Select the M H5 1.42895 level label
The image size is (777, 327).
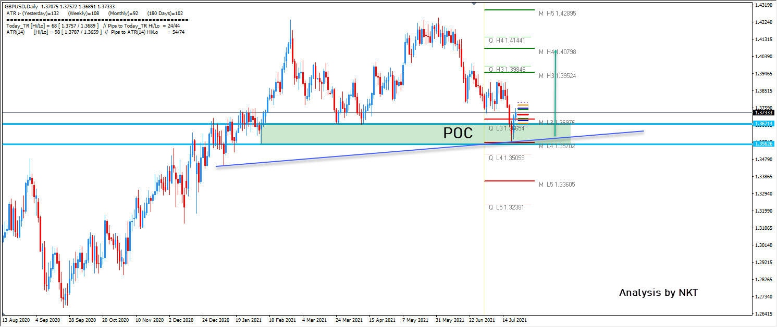(558, 14)
